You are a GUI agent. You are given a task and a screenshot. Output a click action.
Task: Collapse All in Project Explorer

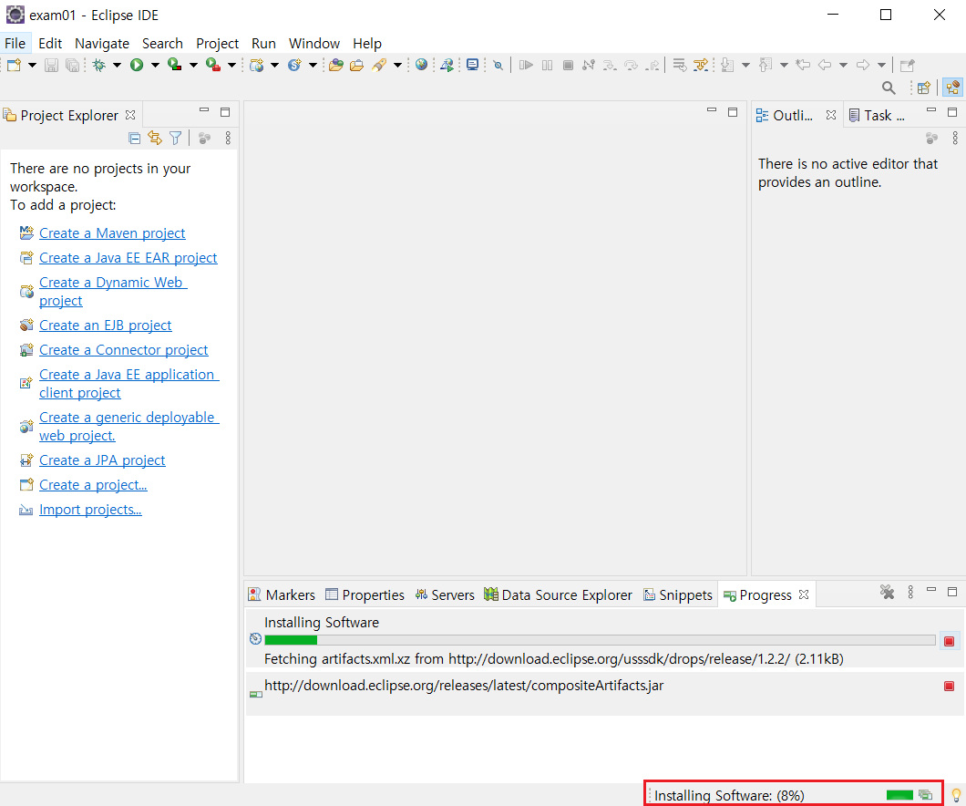(134, 138)
